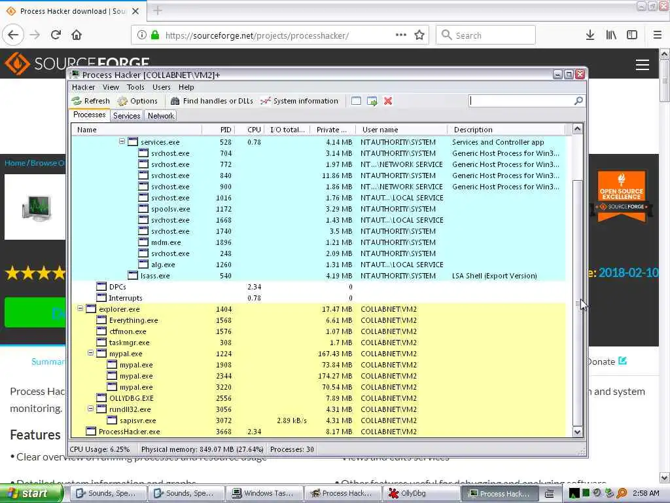Select the lsass.exe process row
Screen dimensions: 670x503
[319, 276]
